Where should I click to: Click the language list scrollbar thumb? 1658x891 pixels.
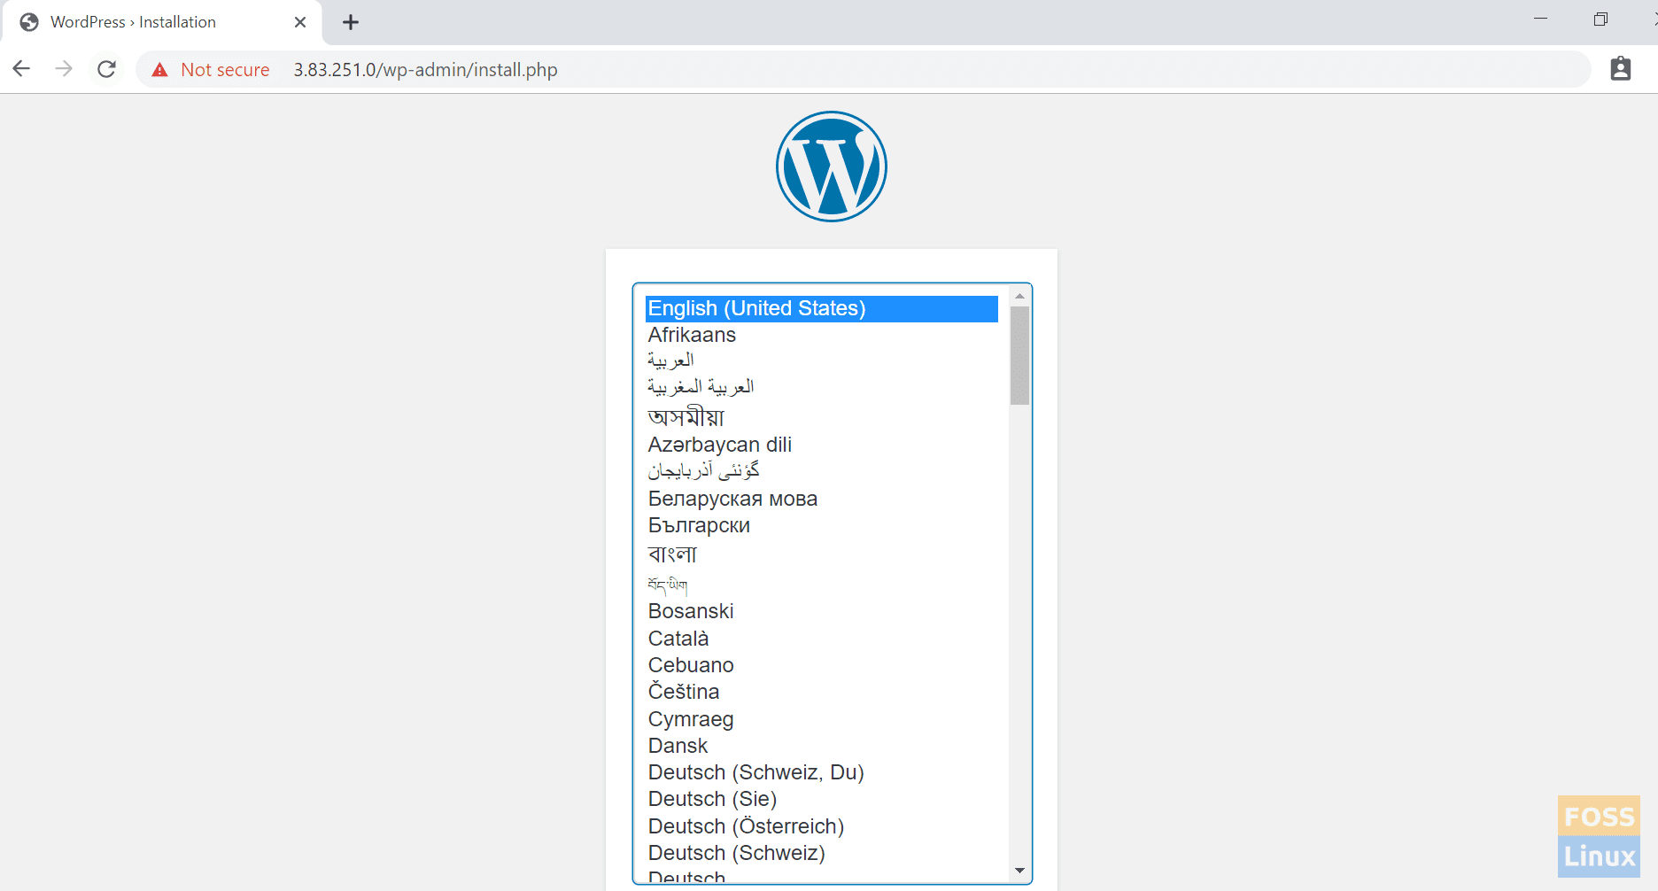pyautogui.click(x=1019, y=355)
